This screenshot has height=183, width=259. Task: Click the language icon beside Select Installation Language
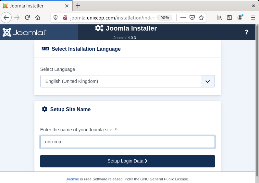(45, 49)
